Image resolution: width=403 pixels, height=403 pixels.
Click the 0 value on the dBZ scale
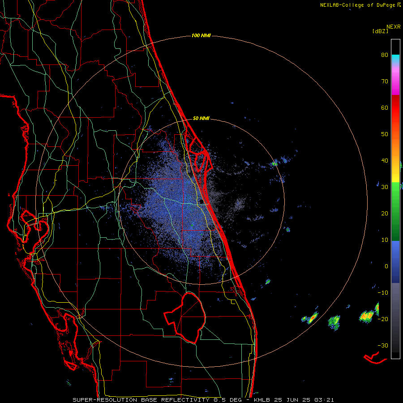tap(386, 266)
